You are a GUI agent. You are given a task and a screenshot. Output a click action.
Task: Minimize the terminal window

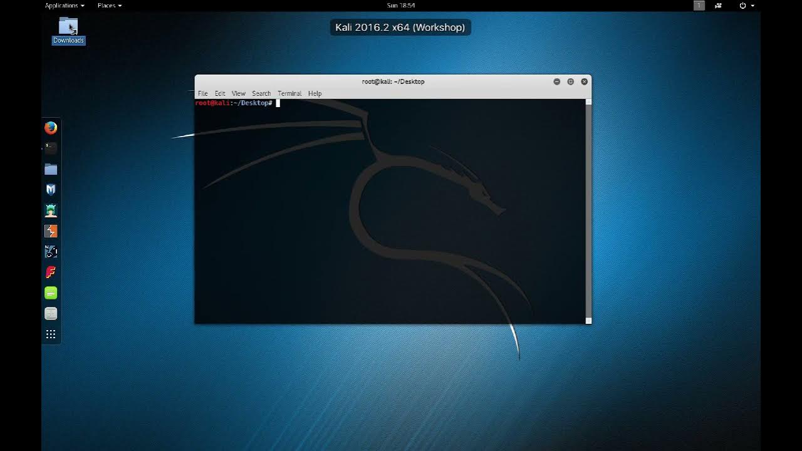(x=556, y=81)
